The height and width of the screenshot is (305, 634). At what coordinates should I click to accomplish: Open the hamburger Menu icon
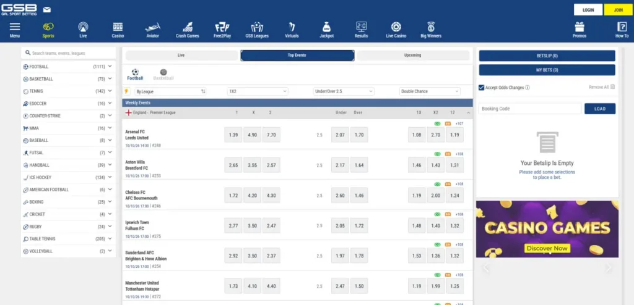pos(15,27)
